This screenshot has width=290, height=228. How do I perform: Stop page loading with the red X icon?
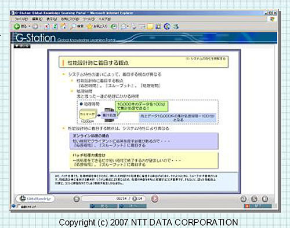[46, 27]
